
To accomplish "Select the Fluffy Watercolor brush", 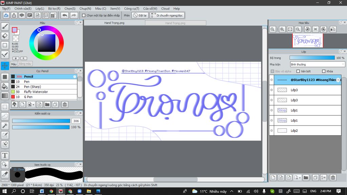I will coord(44,92).
